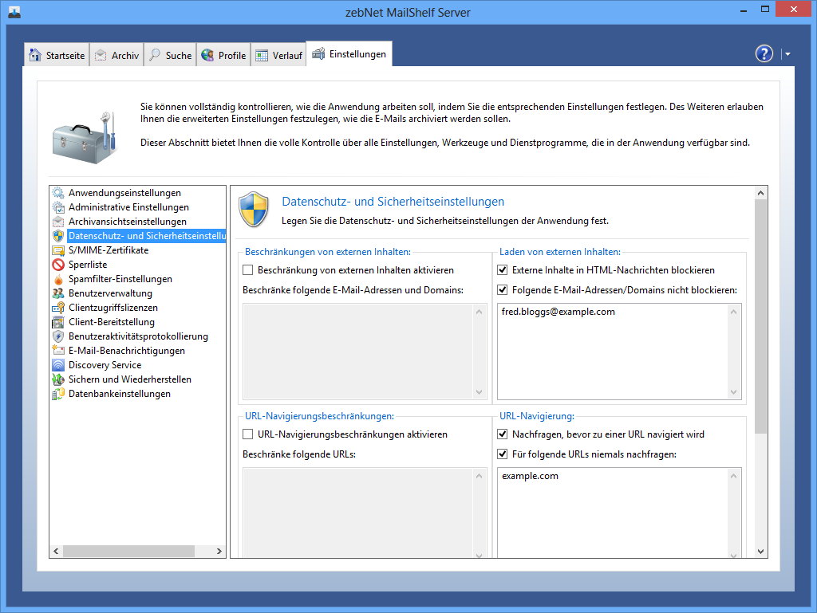Toggle Folgende E-Mail-Adressen/Domains nicht blockieren
Viewport: 817px width, 613px height.
pos(503,290)
